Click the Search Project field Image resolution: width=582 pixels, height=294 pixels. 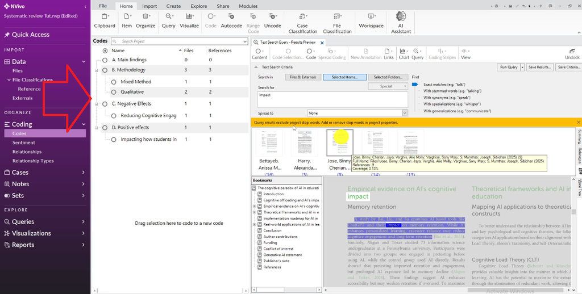click(x=179, y=41)
